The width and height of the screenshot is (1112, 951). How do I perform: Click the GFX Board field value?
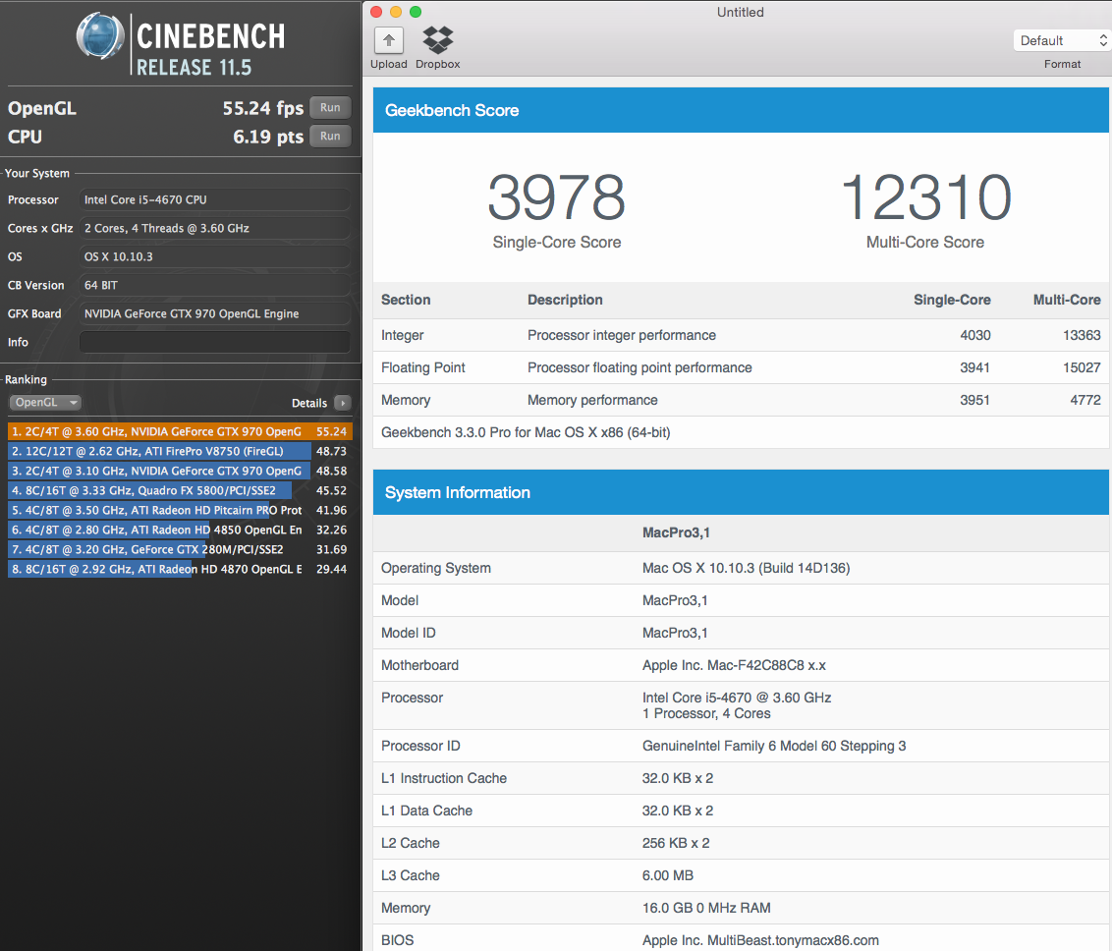pos(214,313)
